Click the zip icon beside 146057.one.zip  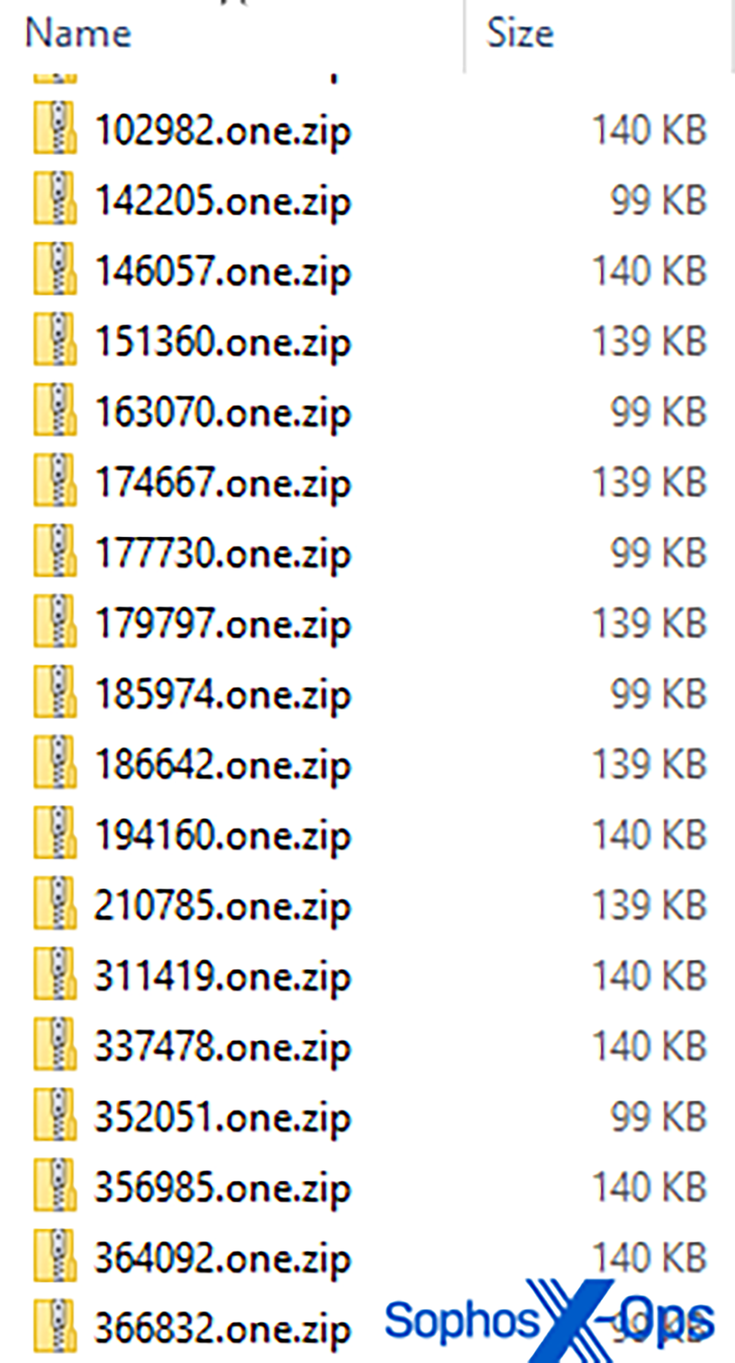coord(55,268)
